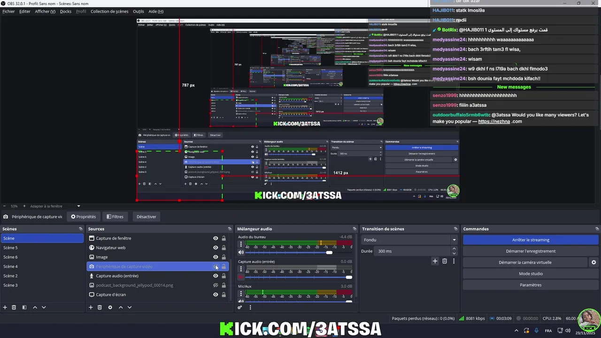Open the Docks menu
The height and width of the screenshot is (338, 601).
pyautogui.click(x=66, y=11)
